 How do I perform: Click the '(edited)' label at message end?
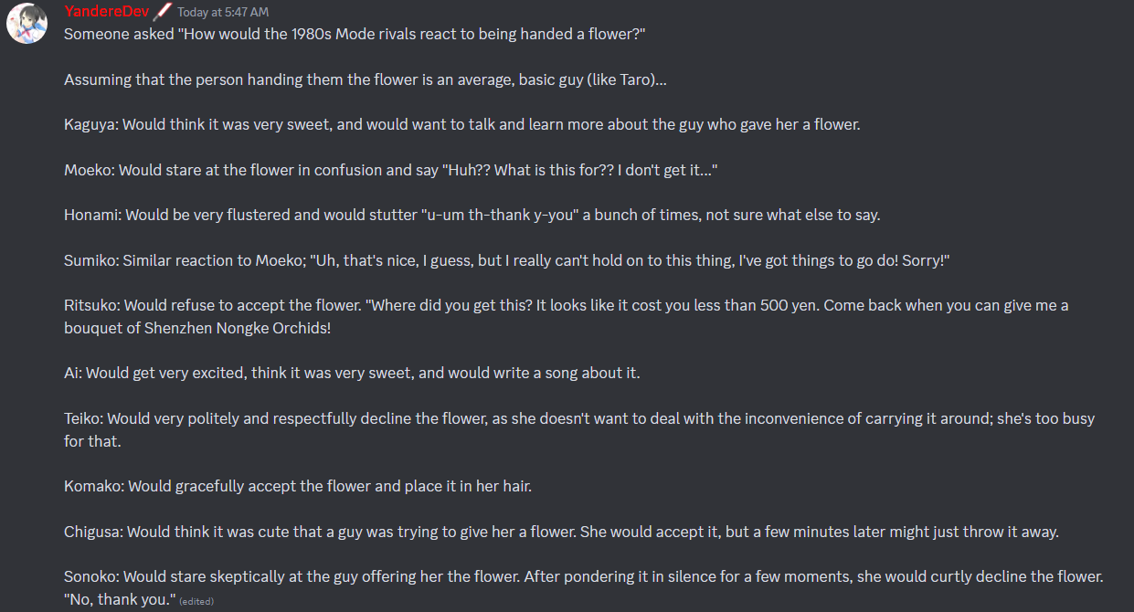196,601
